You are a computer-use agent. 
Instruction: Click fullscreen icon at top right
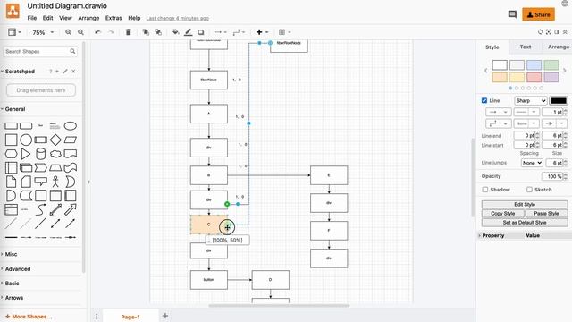tap(548, 32)
